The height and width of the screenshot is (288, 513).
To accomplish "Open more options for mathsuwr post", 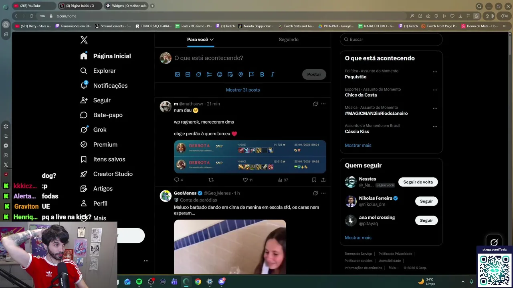I will point(323,104).
